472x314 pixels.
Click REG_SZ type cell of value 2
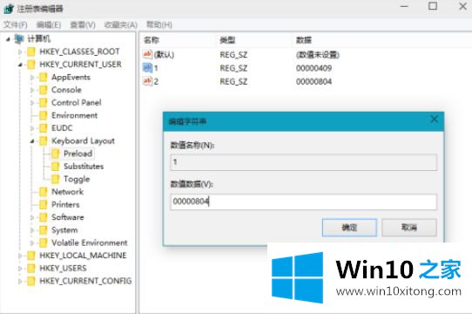point(233,81)
